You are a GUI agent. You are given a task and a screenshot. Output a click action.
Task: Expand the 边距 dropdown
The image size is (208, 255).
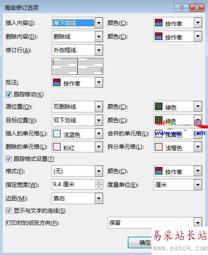pyautogui.click(x=99, y=199)
